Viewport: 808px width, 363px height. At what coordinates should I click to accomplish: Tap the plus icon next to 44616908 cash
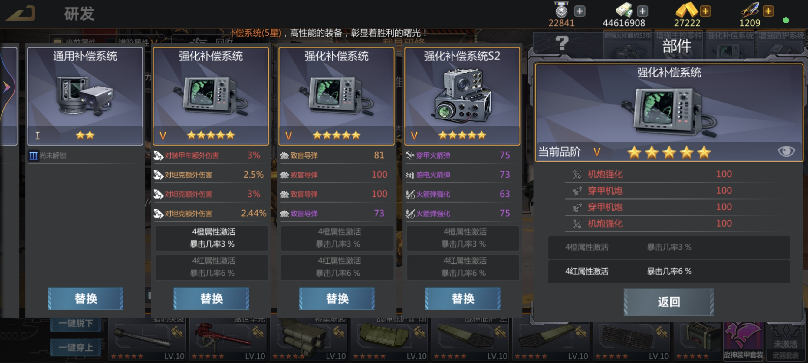(642, 11)
